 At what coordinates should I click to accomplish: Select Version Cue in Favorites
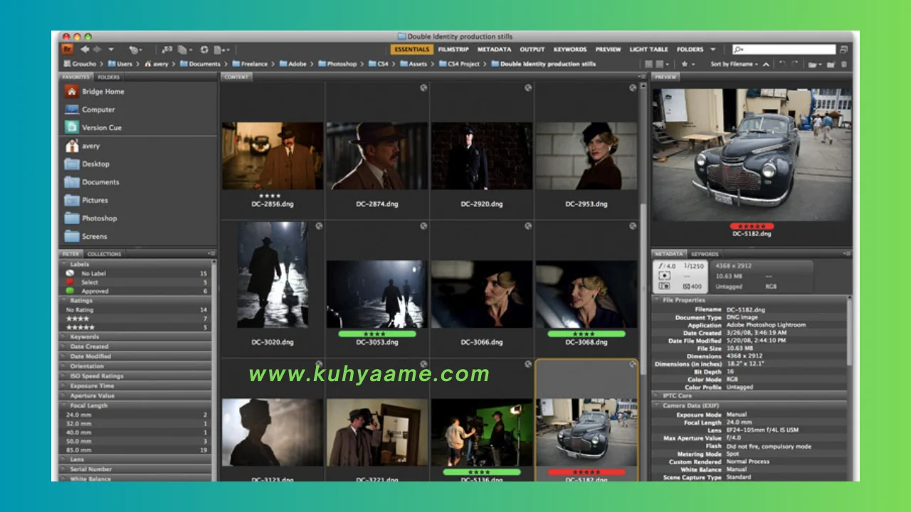coord(93,128)
